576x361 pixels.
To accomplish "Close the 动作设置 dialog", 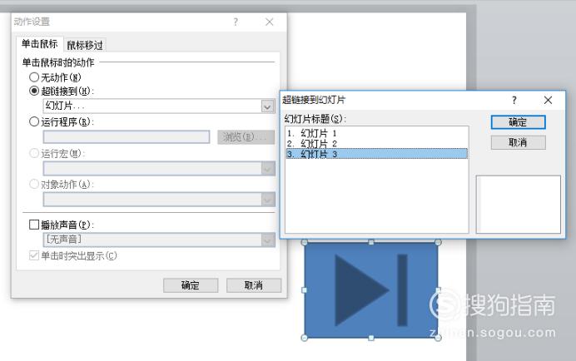I will [x=269, y=22].
